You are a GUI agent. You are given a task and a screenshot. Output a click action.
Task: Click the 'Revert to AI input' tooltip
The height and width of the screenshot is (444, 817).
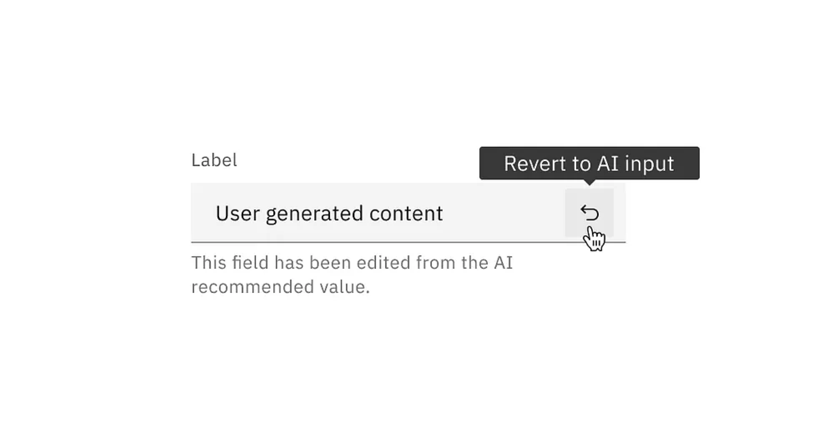589,163
